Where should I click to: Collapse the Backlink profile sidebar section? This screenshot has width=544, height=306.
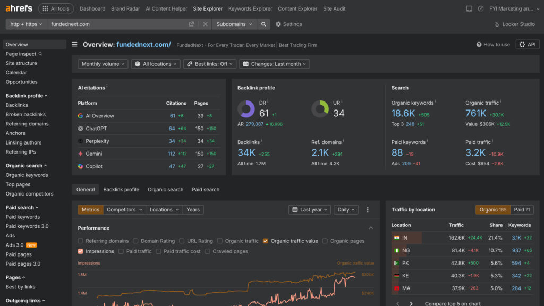tap(27, 96)
